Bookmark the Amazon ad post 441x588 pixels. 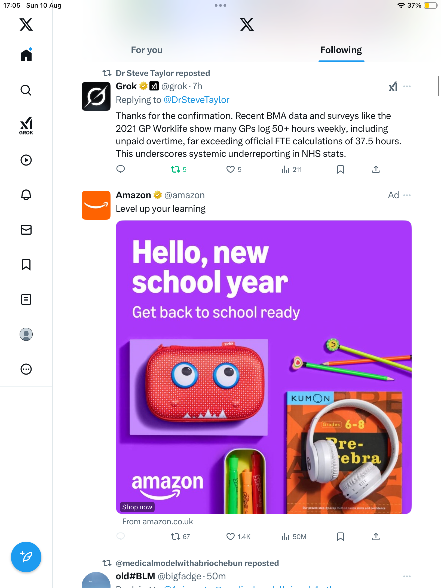click(x=340, y=537)
